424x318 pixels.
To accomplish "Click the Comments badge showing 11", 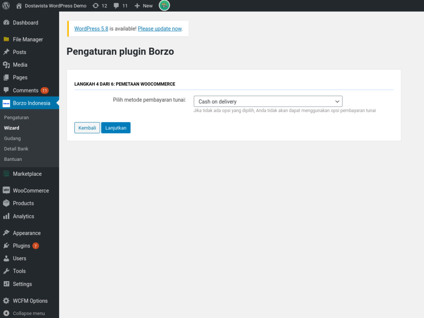I will pyautogui.click(x=45, y=90).
